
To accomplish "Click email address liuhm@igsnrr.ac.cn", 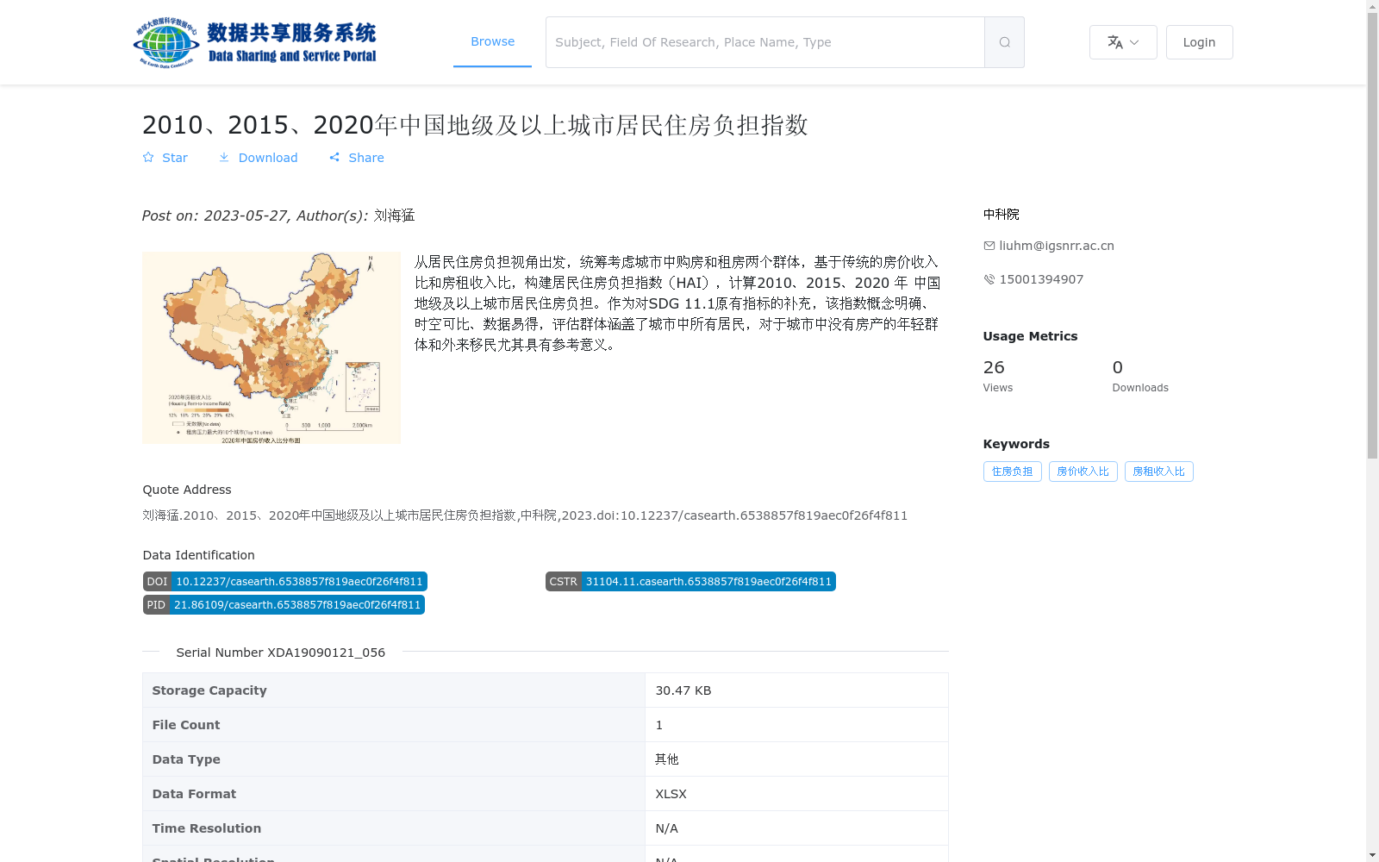I will (x=1057, y=246).
